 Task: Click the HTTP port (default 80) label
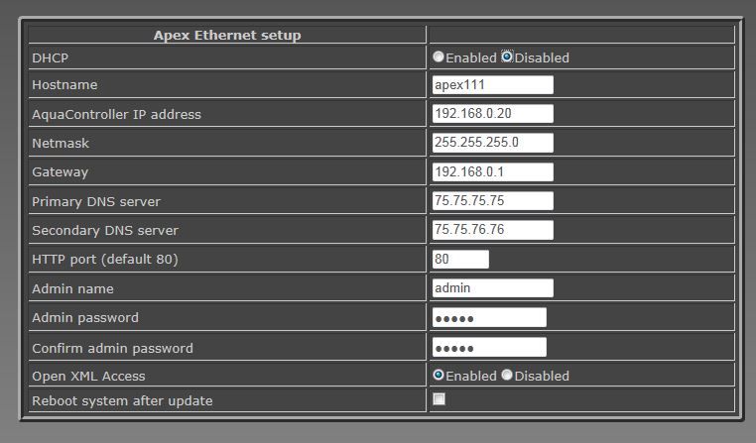point(105,259)
